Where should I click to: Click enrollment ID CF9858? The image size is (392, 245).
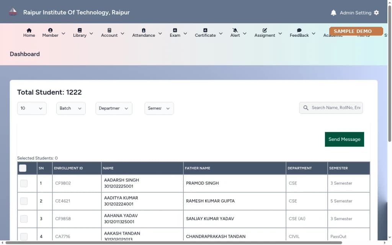(x=63, y=219)
